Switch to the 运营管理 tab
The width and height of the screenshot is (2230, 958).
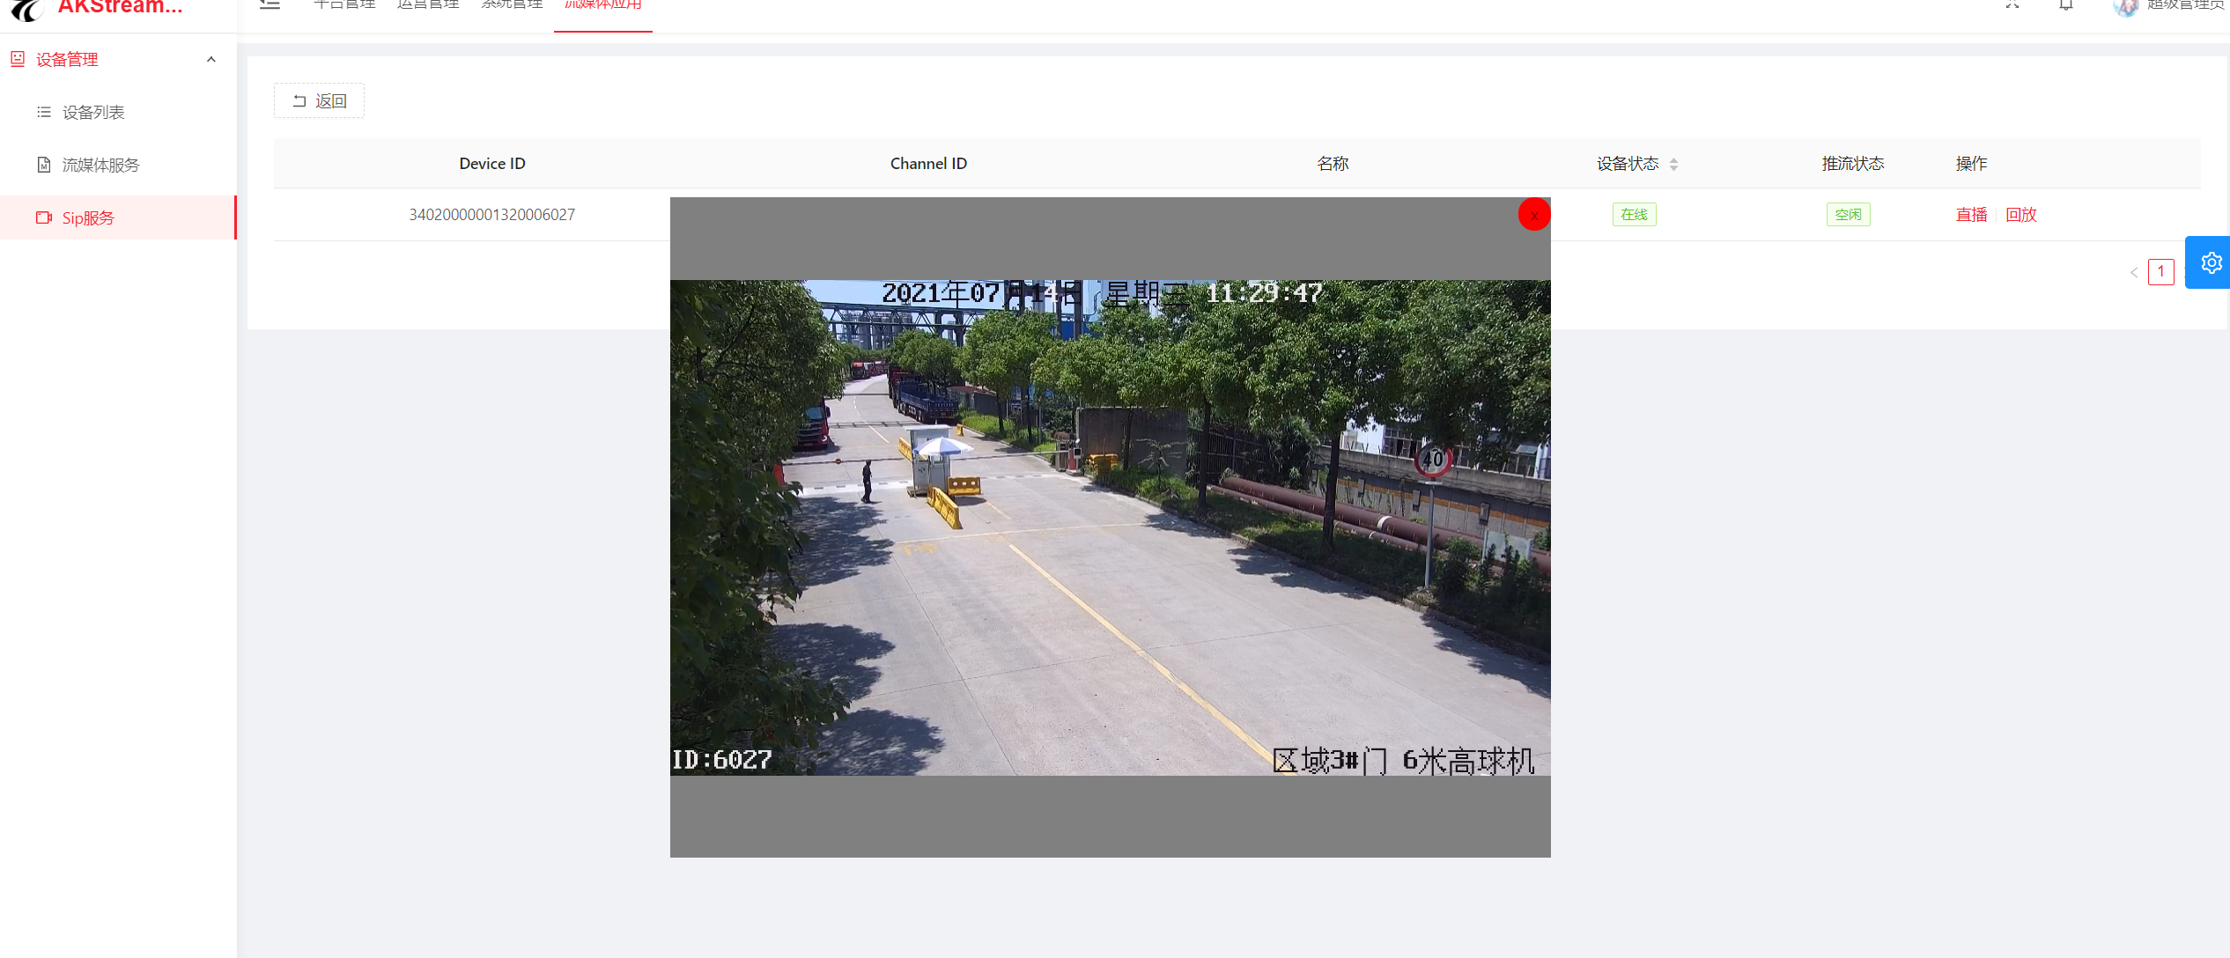click(x=428, y=5)
